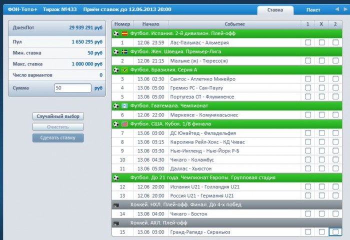Click the Brazil flag icon
This screenshot has width=350, height=240.
click(x=124, y=70)
